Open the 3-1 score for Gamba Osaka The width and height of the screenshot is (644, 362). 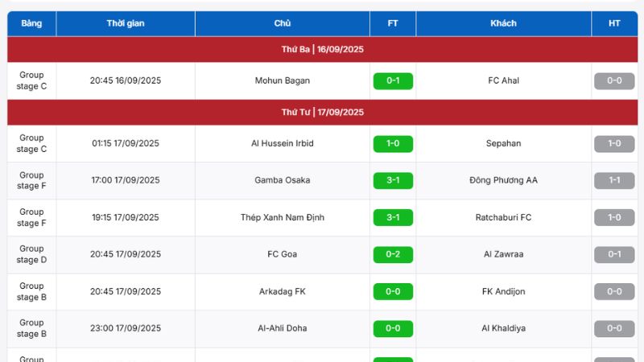pos(393,180)
